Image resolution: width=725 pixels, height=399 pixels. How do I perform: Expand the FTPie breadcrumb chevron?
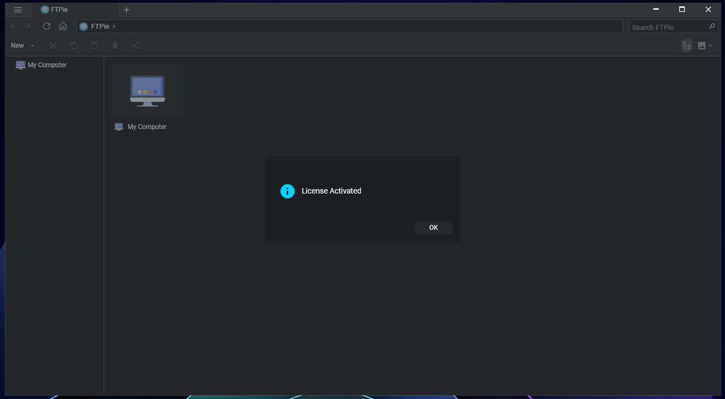coord(114,26)
